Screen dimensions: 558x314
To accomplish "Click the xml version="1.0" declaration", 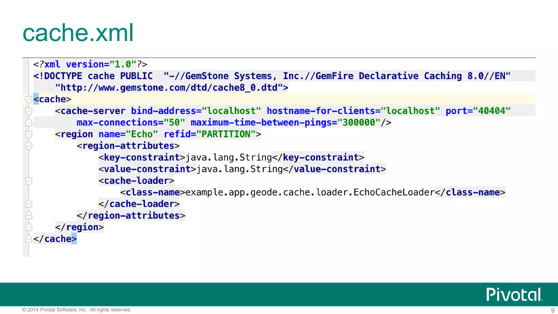I will pos(90,64).
